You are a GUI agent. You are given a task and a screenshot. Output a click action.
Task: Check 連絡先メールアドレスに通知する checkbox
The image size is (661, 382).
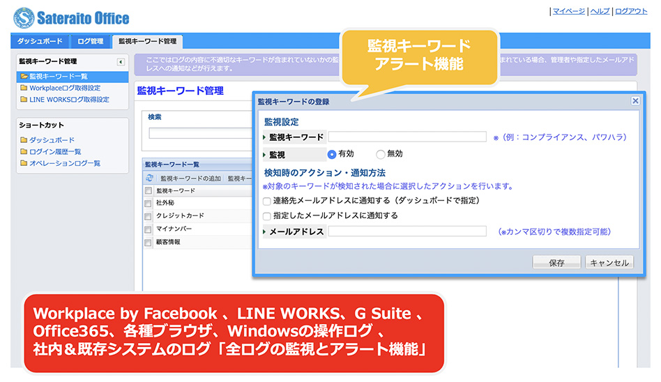(266, 201)
